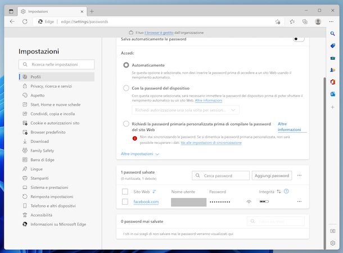Open the facebook.com link
Image resolution: width=343 pixels, height=253 pixels.
146,202
